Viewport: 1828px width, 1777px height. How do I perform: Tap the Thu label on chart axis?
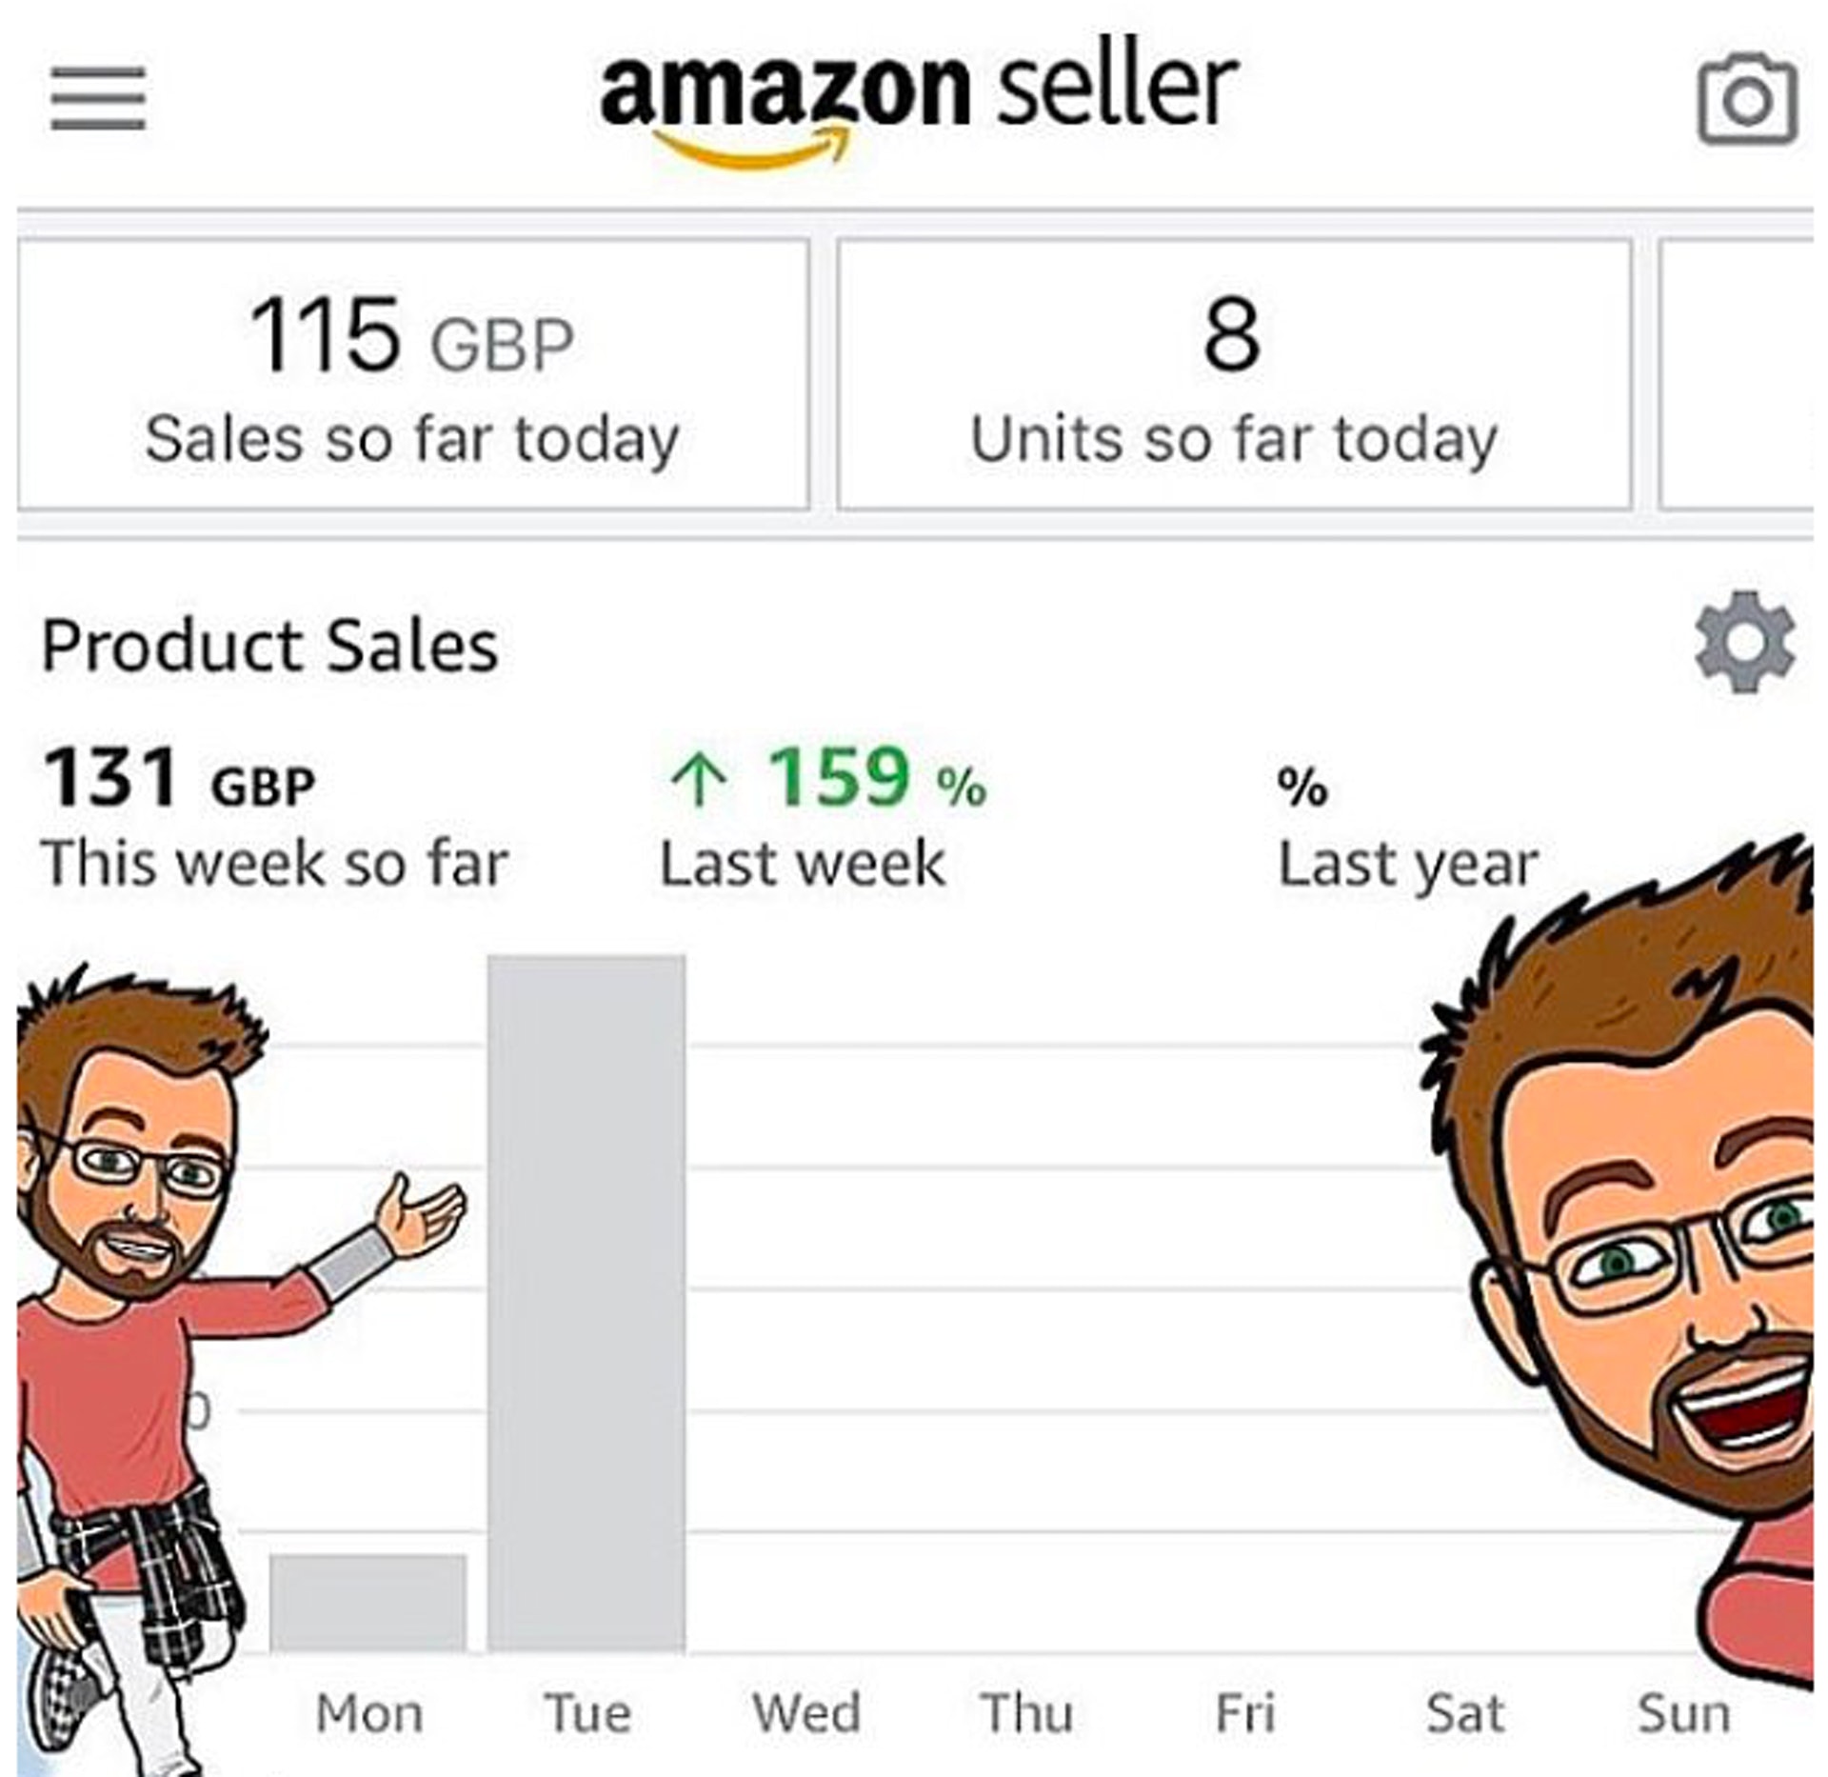point(1026,1713)
